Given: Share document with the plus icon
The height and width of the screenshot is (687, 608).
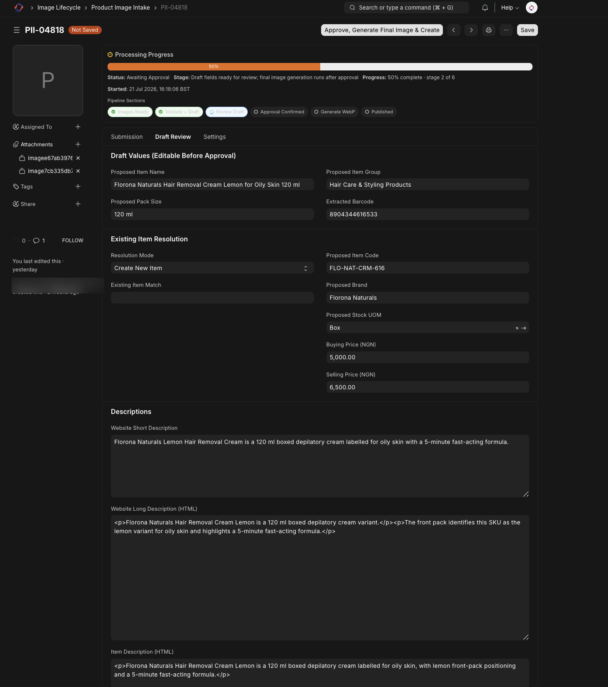Looking at the screenshot, I should coord(78,204).
